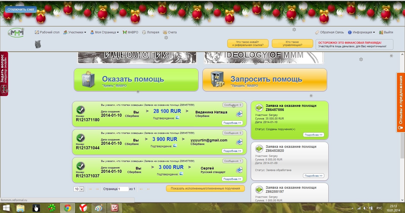Open the Счета section
Screen dimensions: 405x213
[x=170, y=32]
